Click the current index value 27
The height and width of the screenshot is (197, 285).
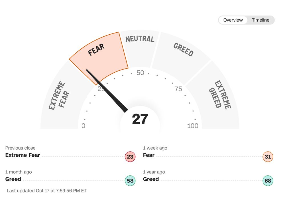pyautogui.click(x=140, y=120)
